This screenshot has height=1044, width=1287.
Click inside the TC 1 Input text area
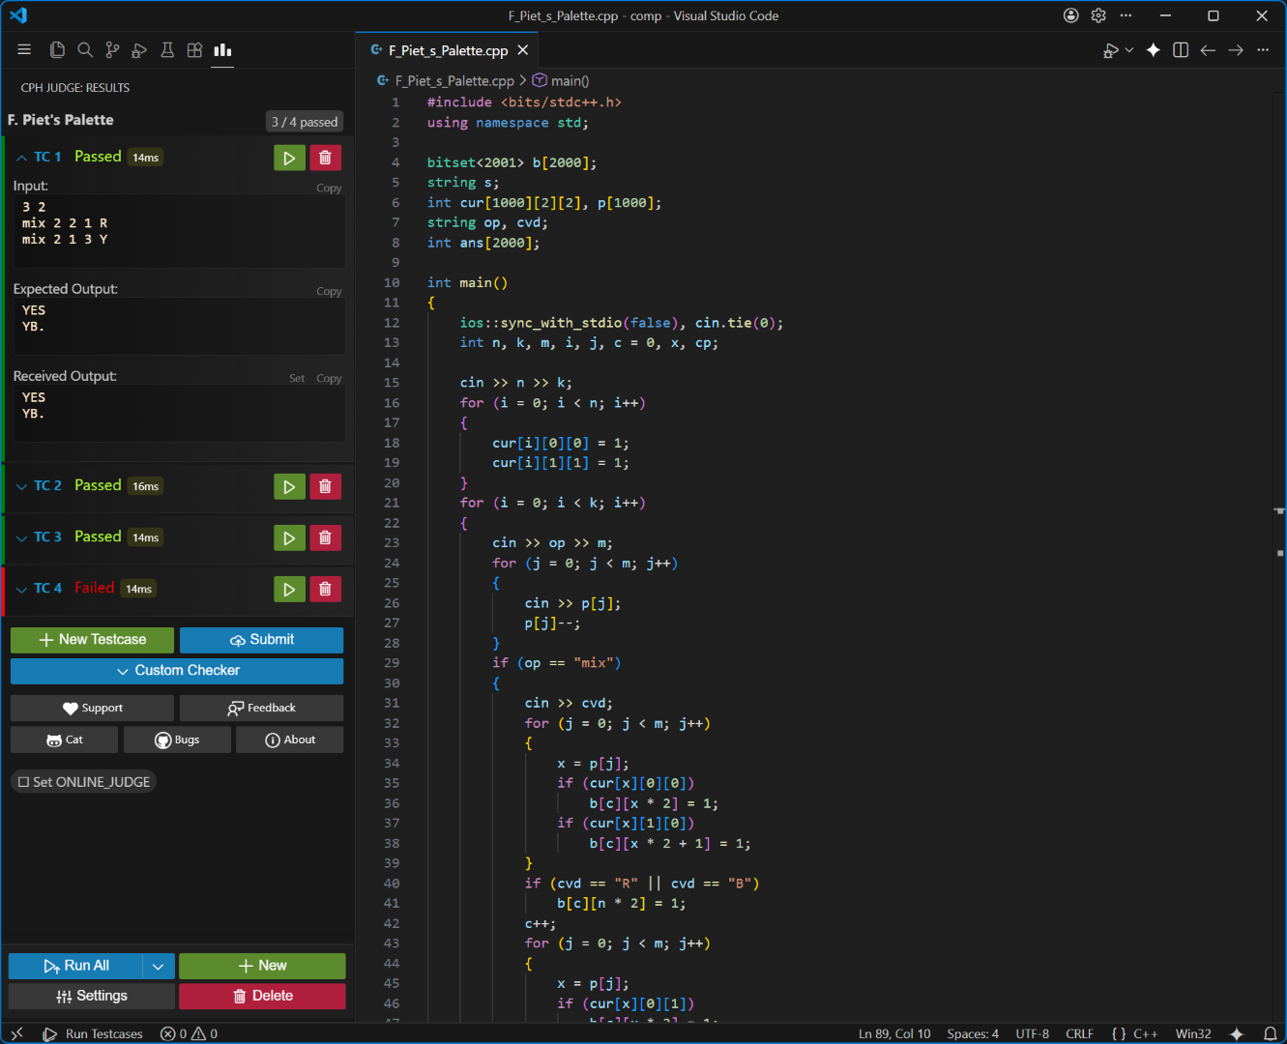[179, 232]
